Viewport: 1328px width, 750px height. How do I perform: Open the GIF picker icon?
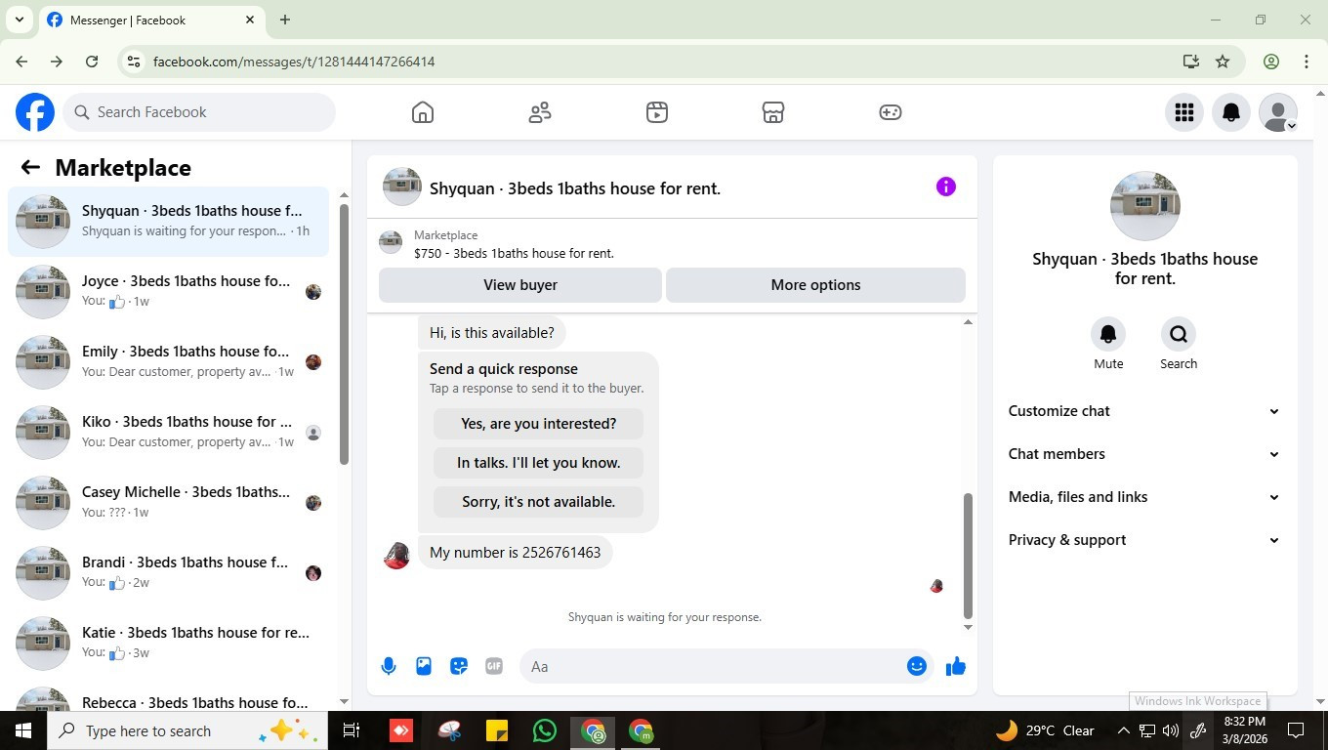tap(494, 666)
